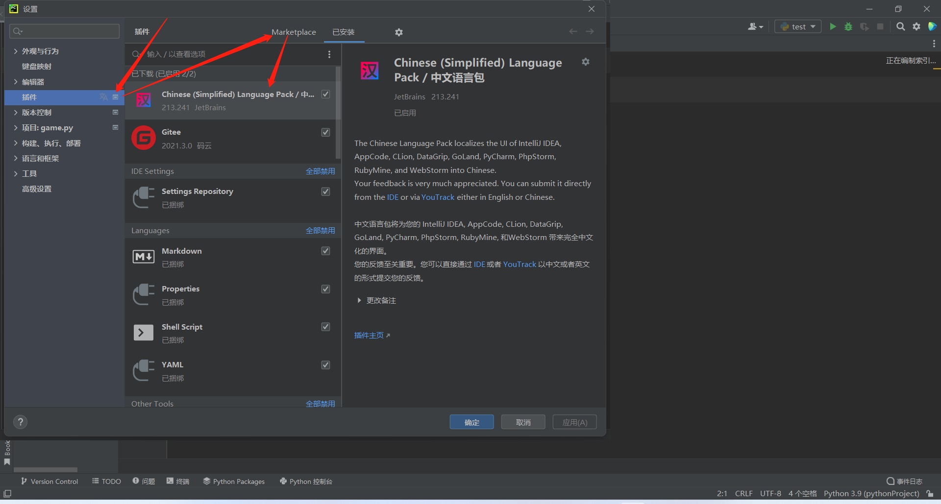Click the Gitee plugin logo icon

coord(144,138)
